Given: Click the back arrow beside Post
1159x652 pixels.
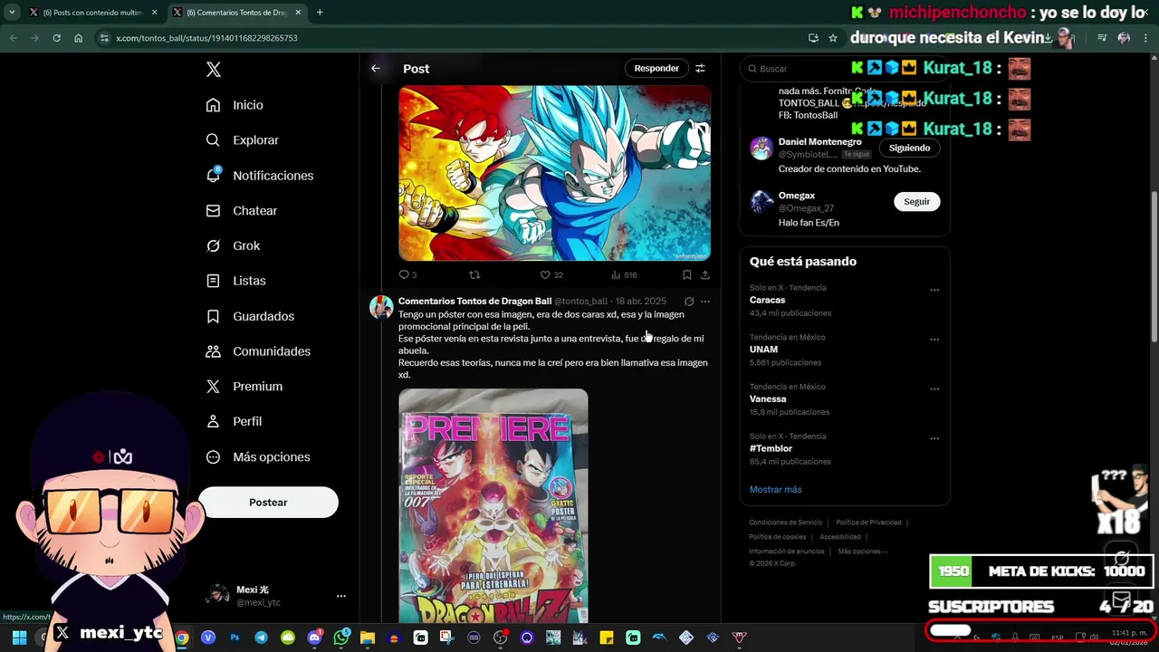Looking at the screenshot, I should click(376, 68).
